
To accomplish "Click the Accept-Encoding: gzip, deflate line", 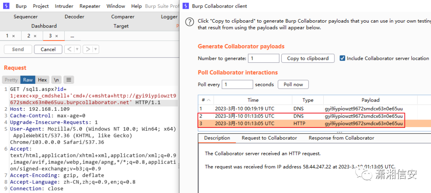I will 57,175.
